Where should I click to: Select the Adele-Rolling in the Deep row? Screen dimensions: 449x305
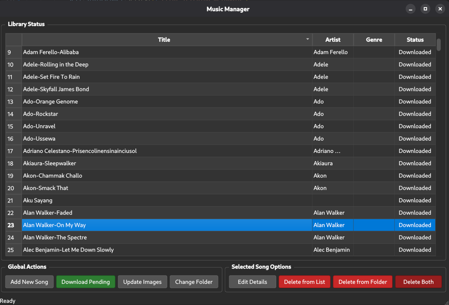point(56,64)
